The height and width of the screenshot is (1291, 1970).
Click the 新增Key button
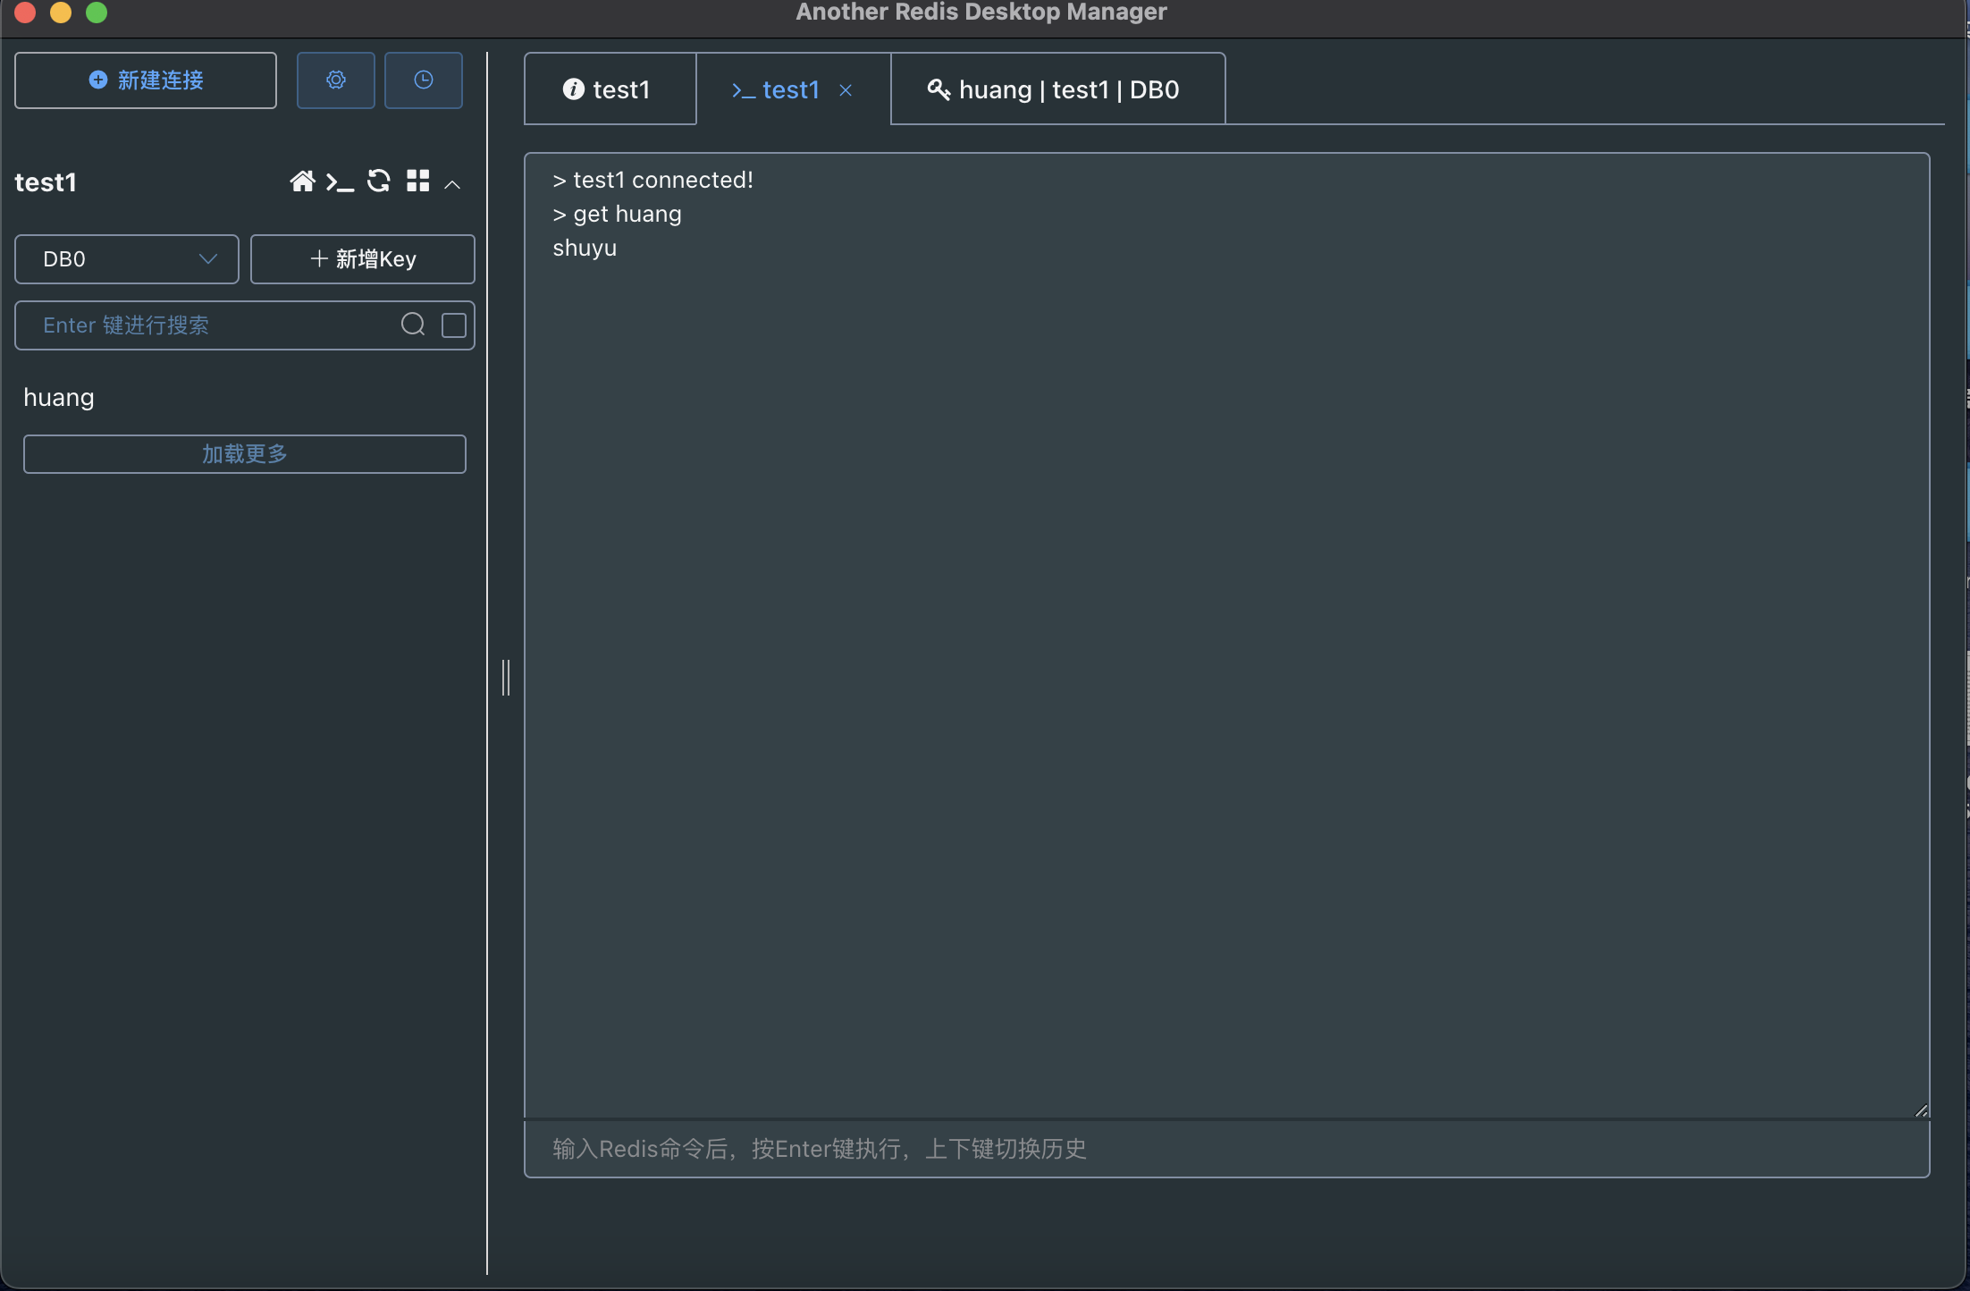click(362, 259)
